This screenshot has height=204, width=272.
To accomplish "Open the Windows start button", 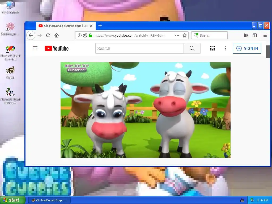I will coord(12,200).
